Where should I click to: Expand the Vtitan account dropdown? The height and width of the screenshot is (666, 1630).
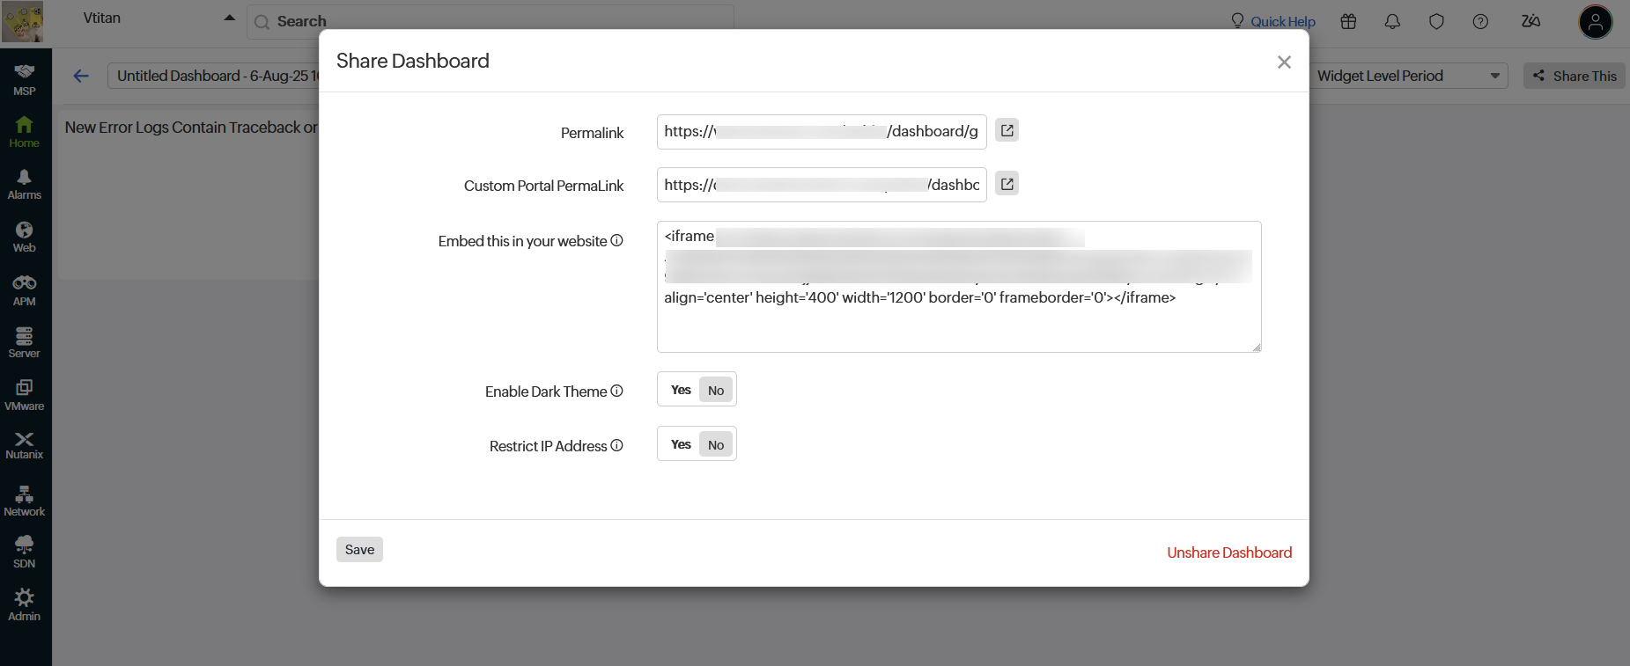pos(229,18)
